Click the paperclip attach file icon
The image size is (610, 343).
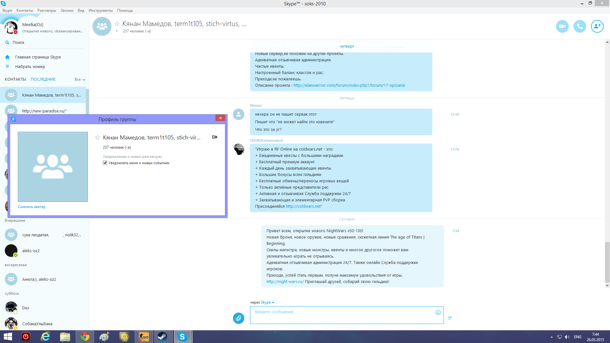point(238,318)
